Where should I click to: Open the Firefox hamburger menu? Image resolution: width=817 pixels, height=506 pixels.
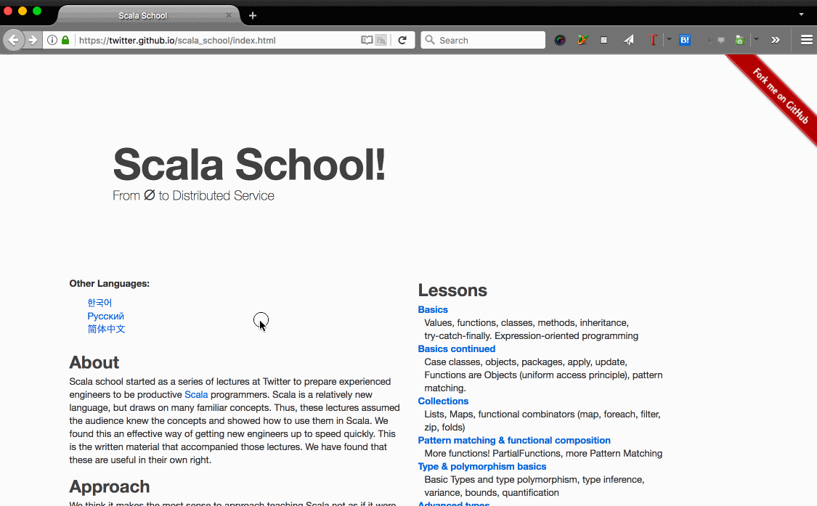pos(806,40)
